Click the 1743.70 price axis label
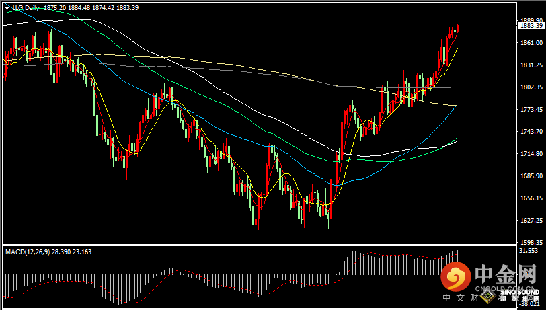The height and width of the screenshot is (310, 546). [530, 131]
